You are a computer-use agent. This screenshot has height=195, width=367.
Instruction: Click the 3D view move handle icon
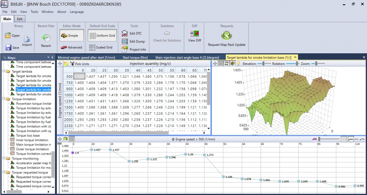coord(214,63)
